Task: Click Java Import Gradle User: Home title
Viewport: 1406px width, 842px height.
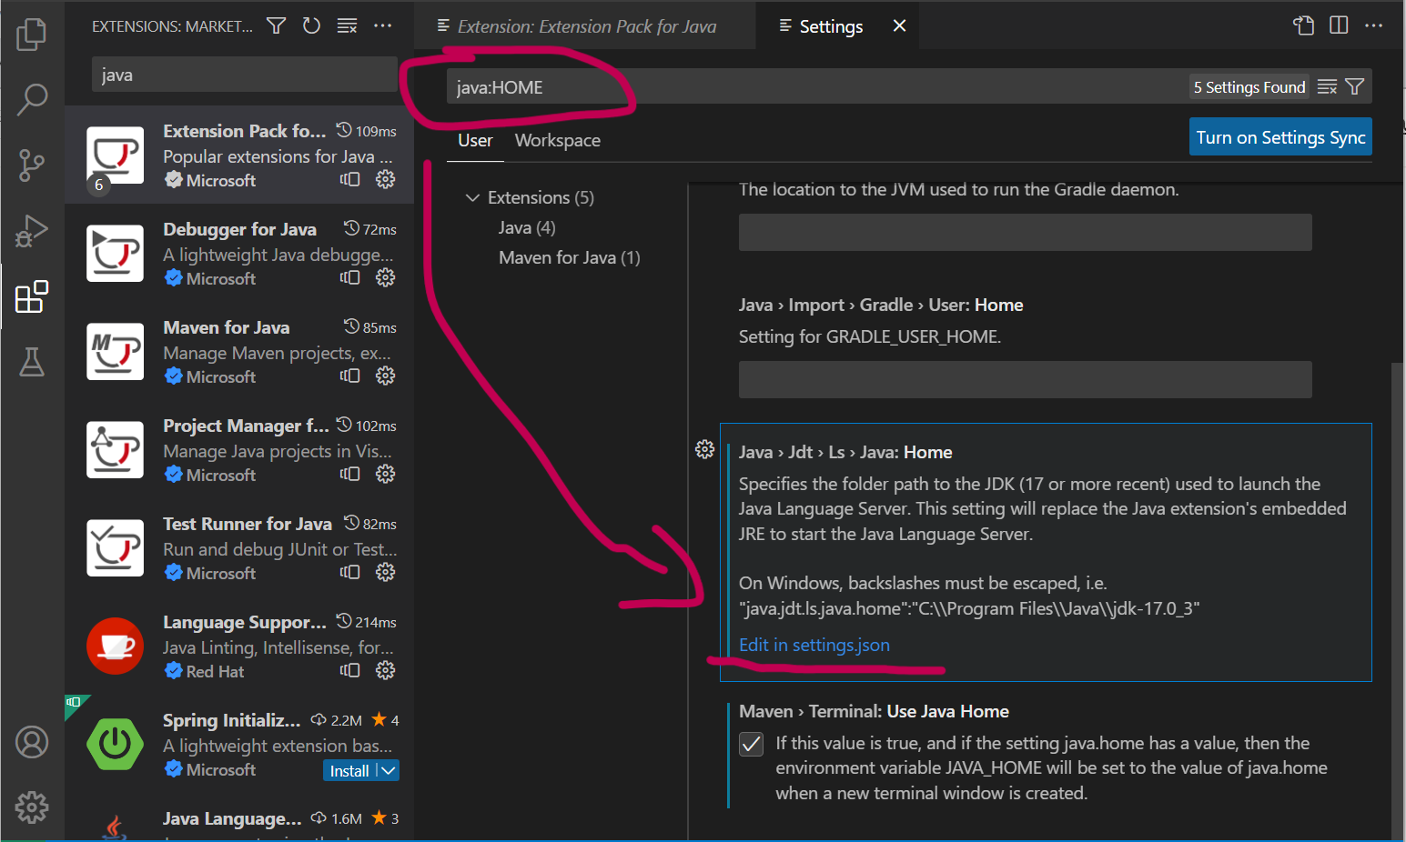Action: 881,305
